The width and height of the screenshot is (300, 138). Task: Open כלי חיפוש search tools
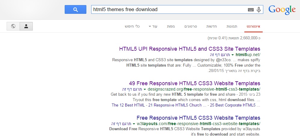(132, 26)
